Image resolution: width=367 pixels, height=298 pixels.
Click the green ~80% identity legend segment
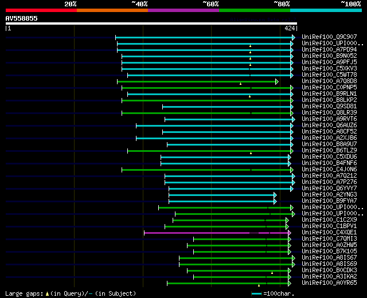[255, 10]
